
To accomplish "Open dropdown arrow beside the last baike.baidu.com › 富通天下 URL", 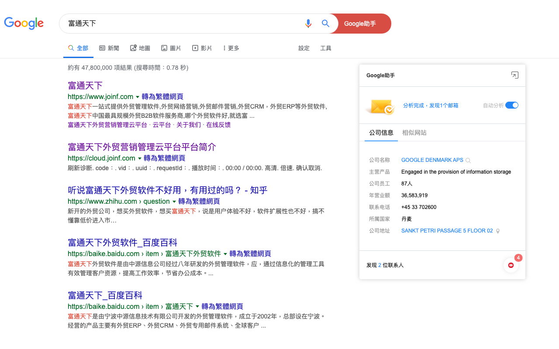I will [x=197, y=307].
